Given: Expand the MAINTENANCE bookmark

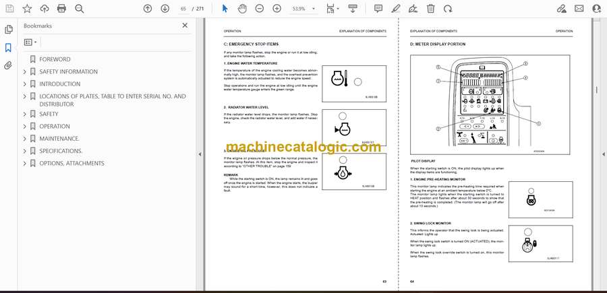Looking at the screenshot, I should [x=25, y=138].
